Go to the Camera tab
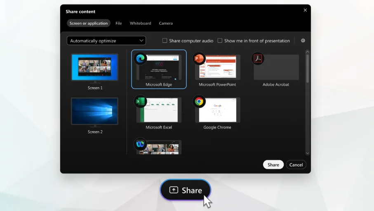The width and height of the screenshot is (374, 211). coord(166,23)
